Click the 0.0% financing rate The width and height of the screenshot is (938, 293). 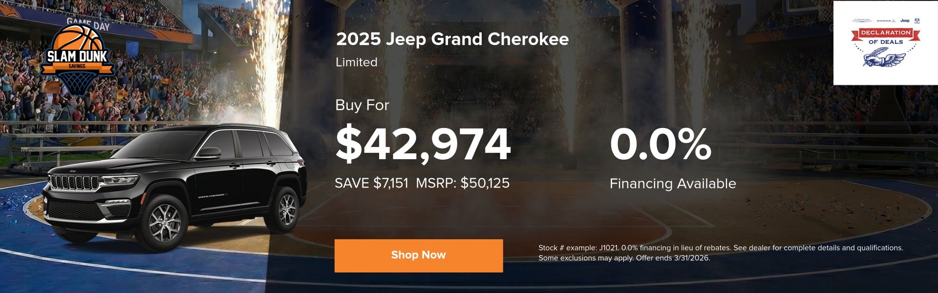660,145
